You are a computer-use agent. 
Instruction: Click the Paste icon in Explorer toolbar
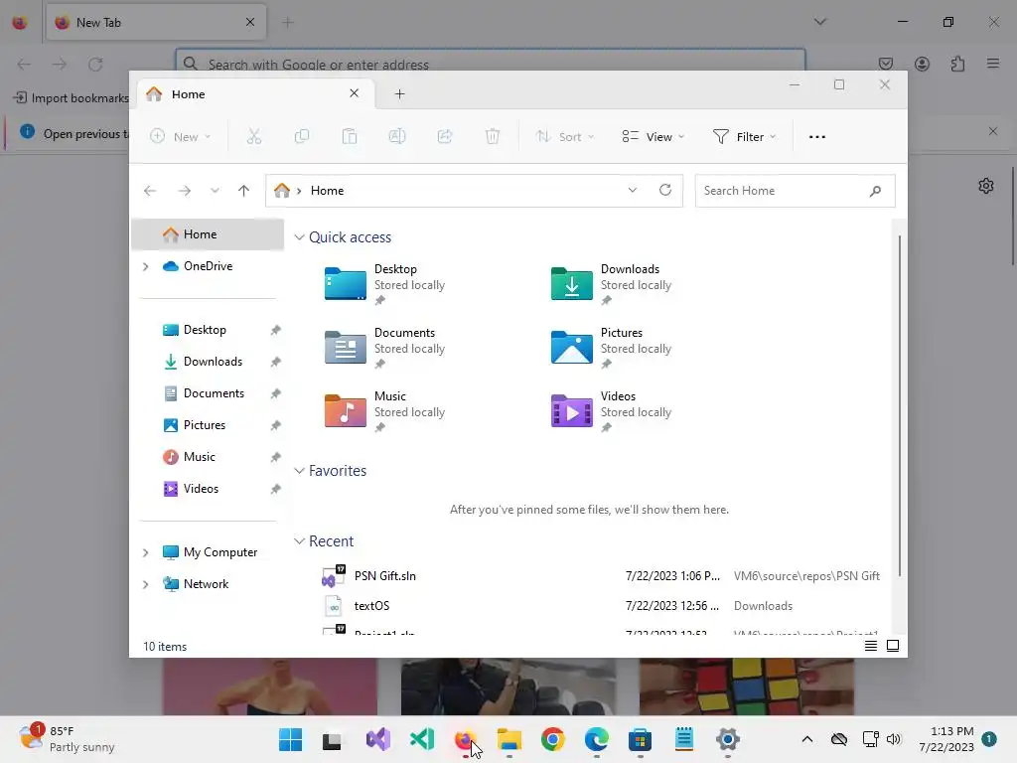[350, 136]
